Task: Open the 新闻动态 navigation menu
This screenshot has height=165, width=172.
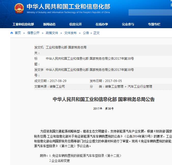Action: 49,24
